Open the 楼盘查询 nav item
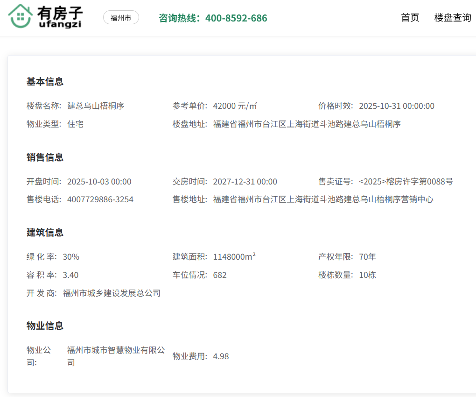The height and width of the screenshot is (397, 476). (x=452, y=18)
